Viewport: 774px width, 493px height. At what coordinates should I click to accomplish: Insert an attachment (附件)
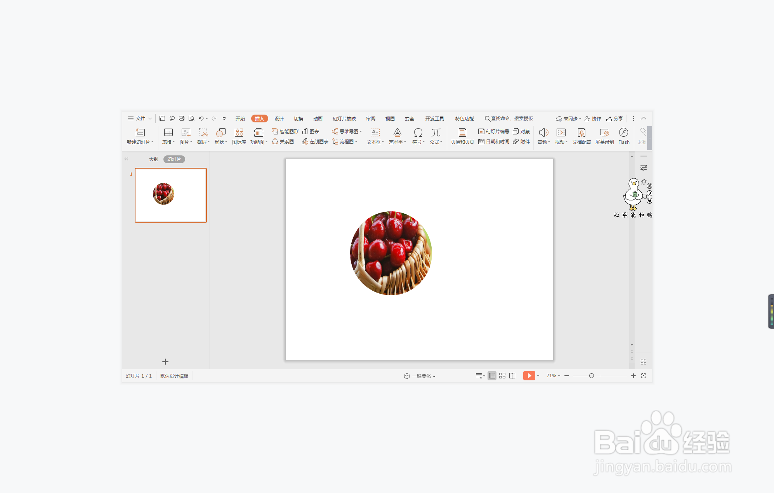tap(521, 142)
